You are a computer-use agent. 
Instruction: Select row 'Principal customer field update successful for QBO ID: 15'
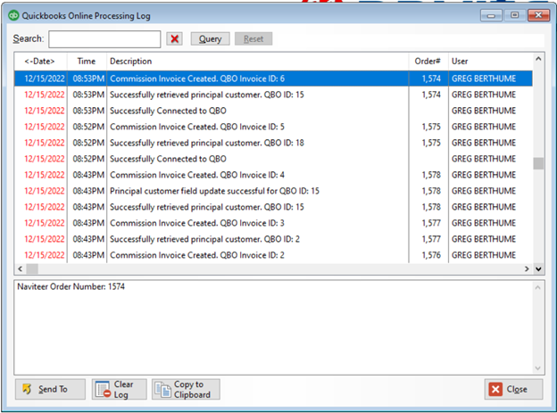tap(273, 191)
